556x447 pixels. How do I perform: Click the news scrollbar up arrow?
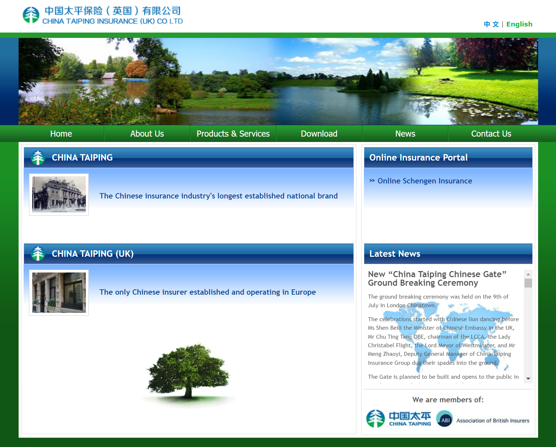(x=528, y=274)
